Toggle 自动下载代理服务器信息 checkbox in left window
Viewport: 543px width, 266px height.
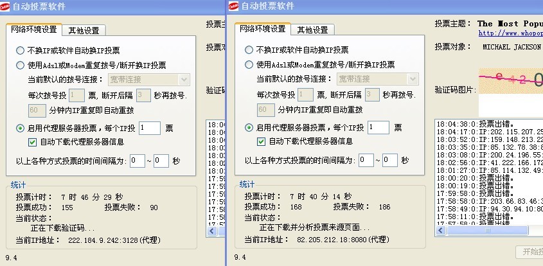[32, 142]
